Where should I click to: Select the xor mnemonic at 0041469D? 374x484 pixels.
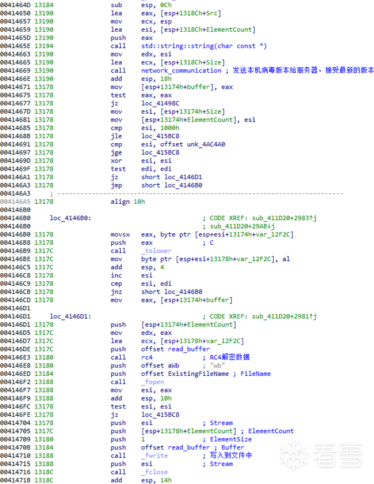(x=116, y=161)
